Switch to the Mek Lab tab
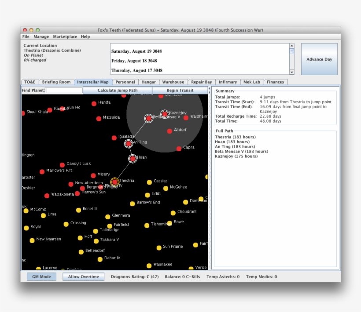The width and height of the screenshot is (361, 312). point(252,82)
